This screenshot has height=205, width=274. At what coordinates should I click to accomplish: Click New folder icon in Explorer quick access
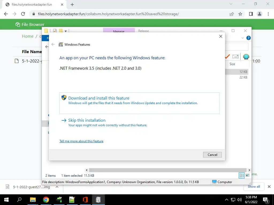[61, 31]
